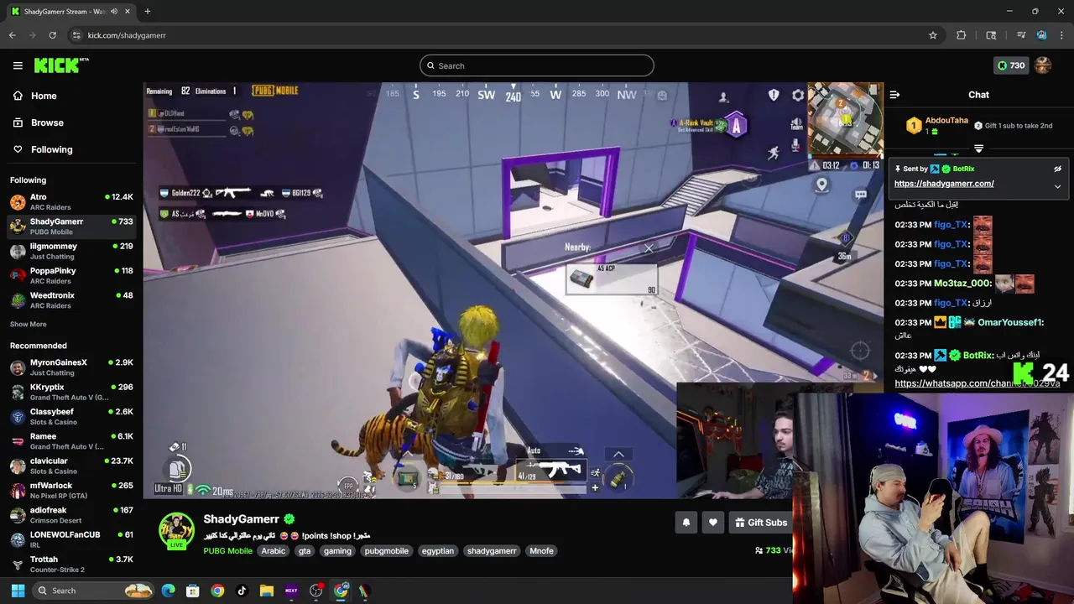This screenshot has width=1074, height=604.
Task: Open a new browser tab
Action: (147, 12)
